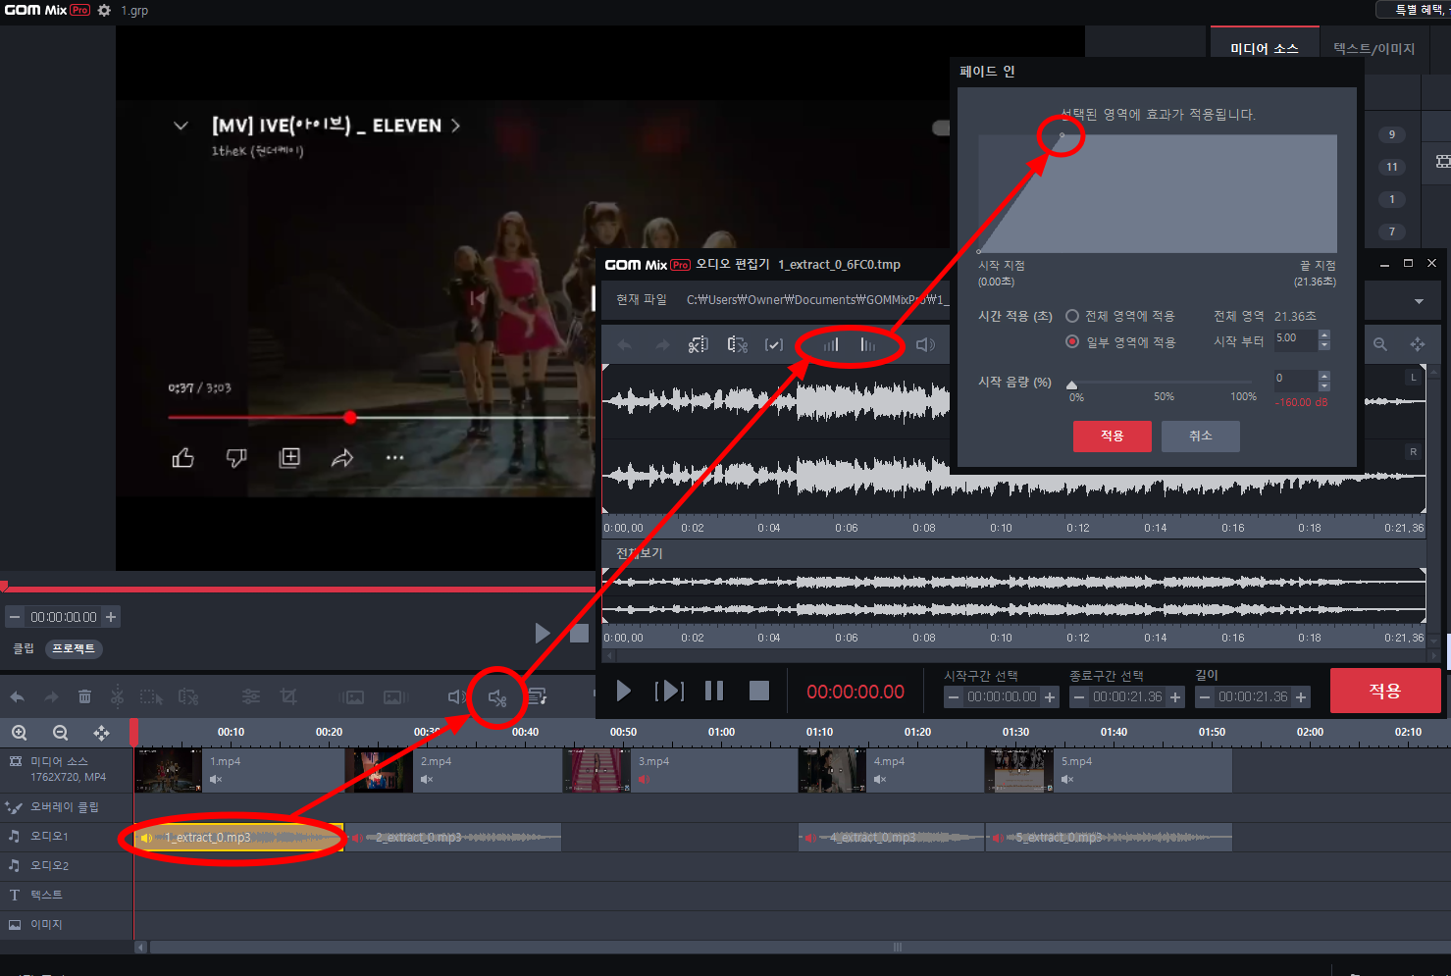Open the audio editor (speaker with scissors) tool
Screen dimensions: 1451x976
497,697
